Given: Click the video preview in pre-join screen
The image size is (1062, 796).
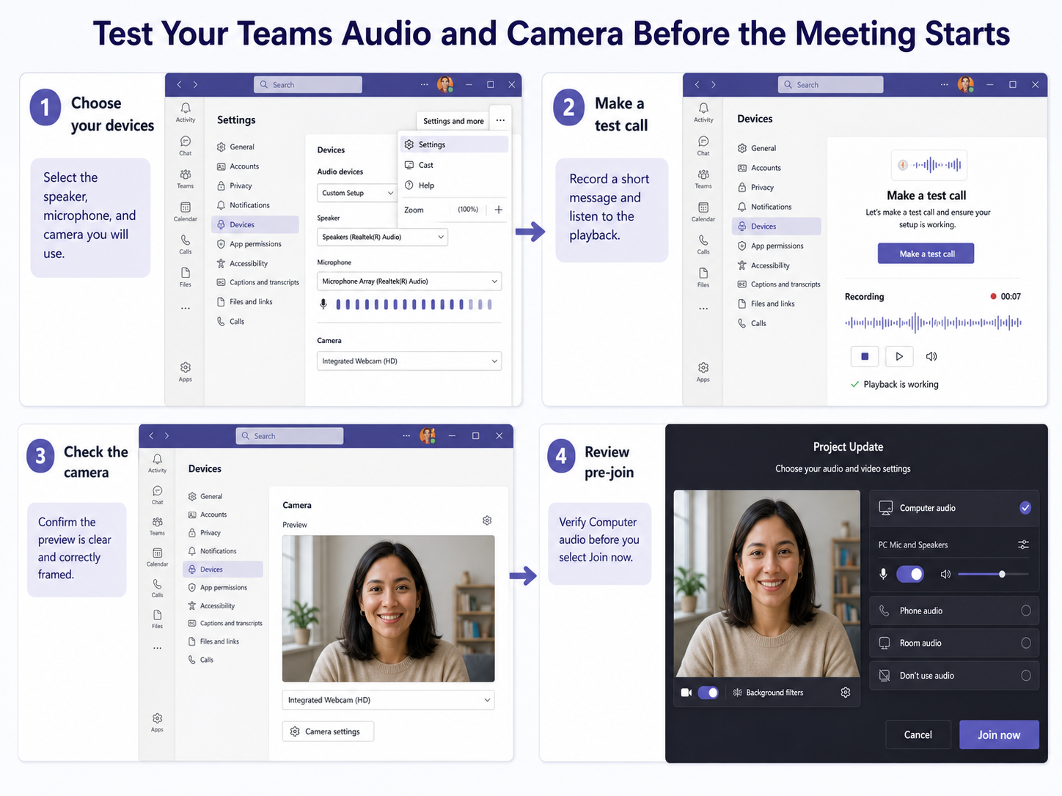Looking at the screenshot, I should click(x=766, y=583).
